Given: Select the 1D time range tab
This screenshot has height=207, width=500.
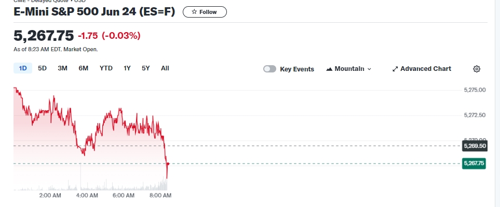Looking at the screenshot, I should (23, 68).
